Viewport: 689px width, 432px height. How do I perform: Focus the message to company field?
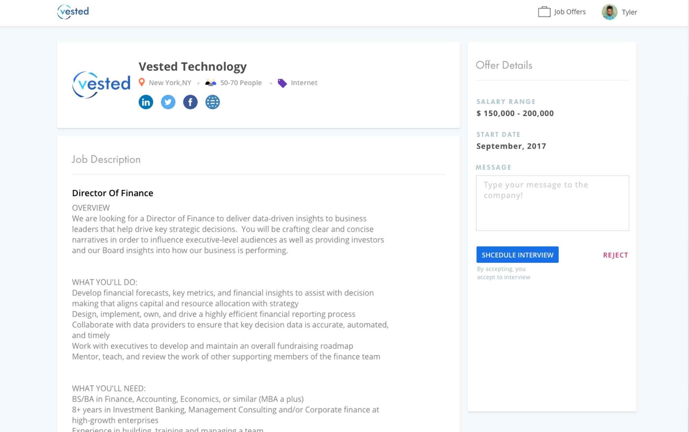552,203
